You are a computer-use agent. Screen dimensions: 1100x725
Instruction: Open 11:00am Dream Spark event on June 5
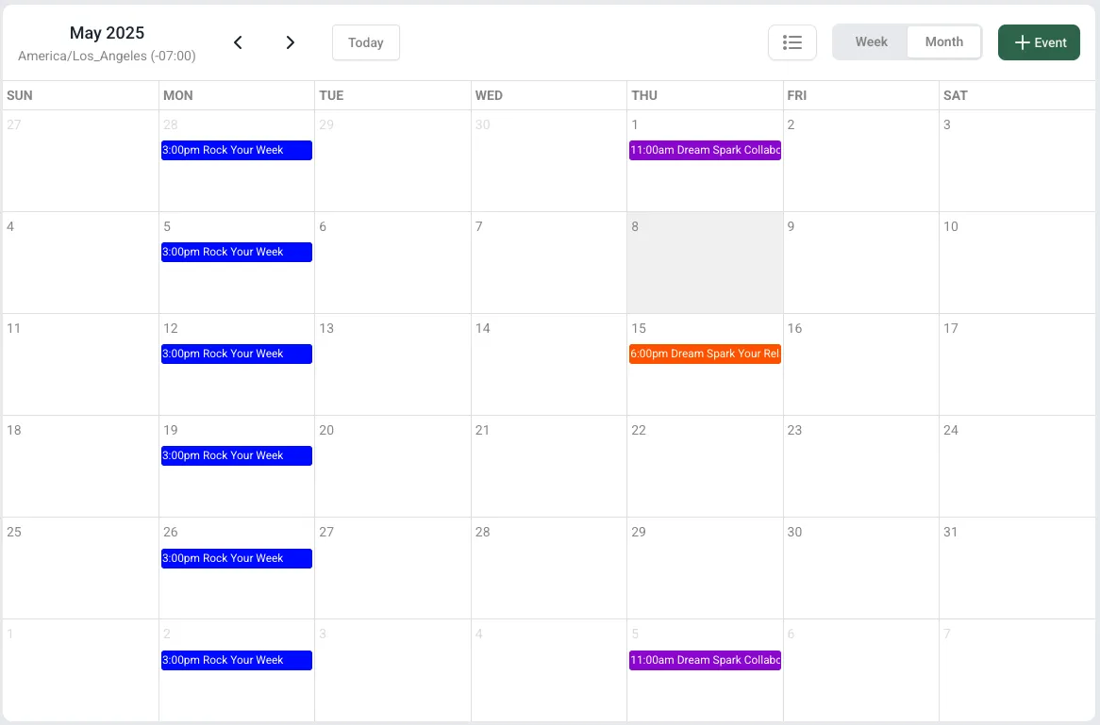(x=705, y=660)
